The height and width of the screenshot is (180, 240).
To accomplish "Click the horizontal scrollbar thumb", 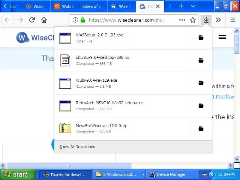I will (x=69, y=165).
